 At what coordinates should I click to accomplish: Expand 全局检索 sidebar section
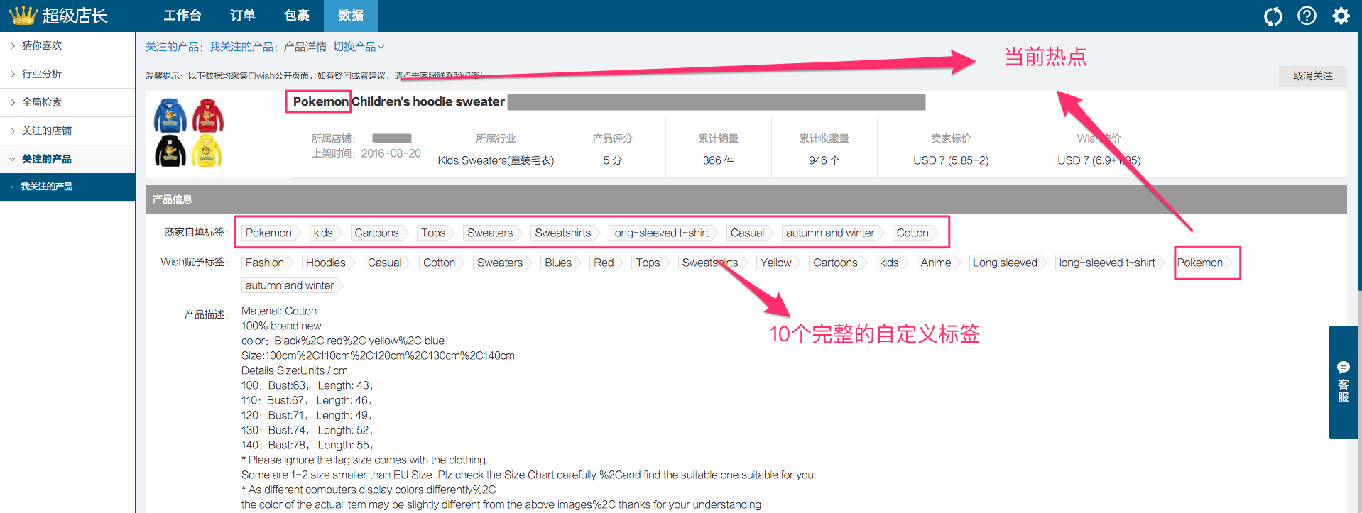[x=67, y=102]
